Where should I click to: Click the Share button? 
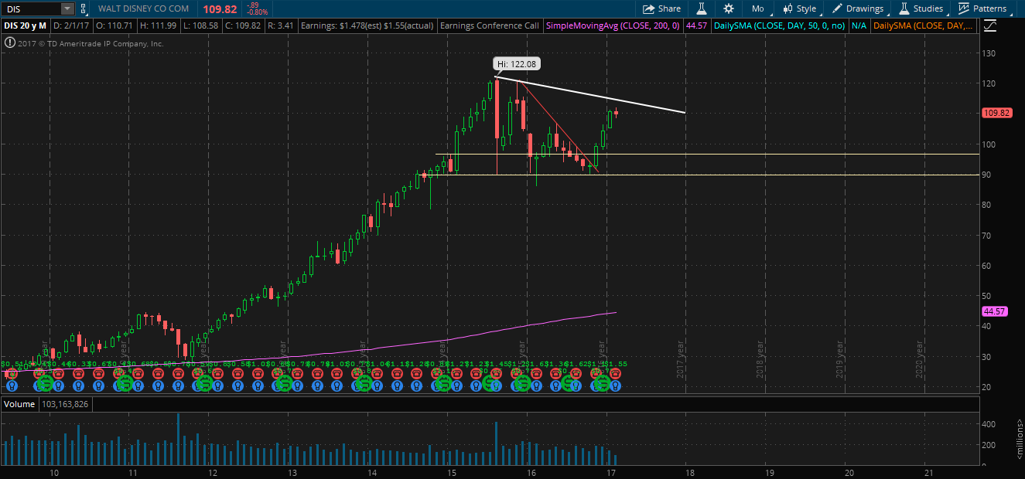pyautogui.click(x=661, y=8)
